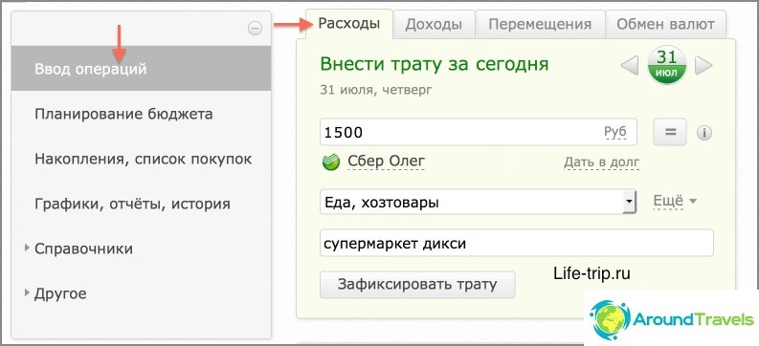
Task: Click the AroundTravels globe logo
Action: click(610, 319)
